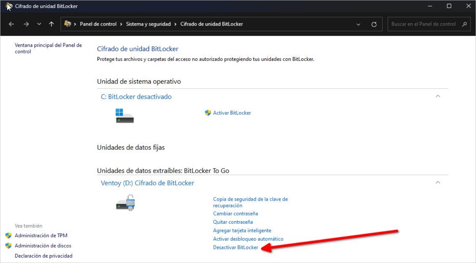The image size is (476, 263).
Task: Click the C: system drive icon
Action: 124,116
